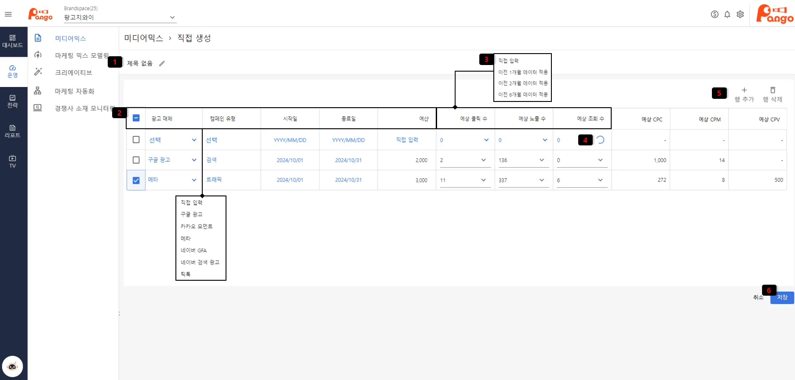Uncheck the 메타 row checkbox
The width and height of the screenshot is (795, 380).
[x=136, y=180]
